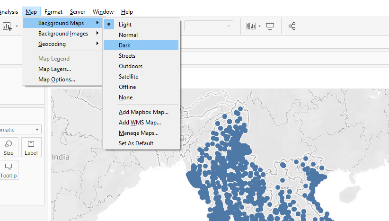Screen dimensions: 389x221
Task: Open the Server menu
Action: (78, 11)
